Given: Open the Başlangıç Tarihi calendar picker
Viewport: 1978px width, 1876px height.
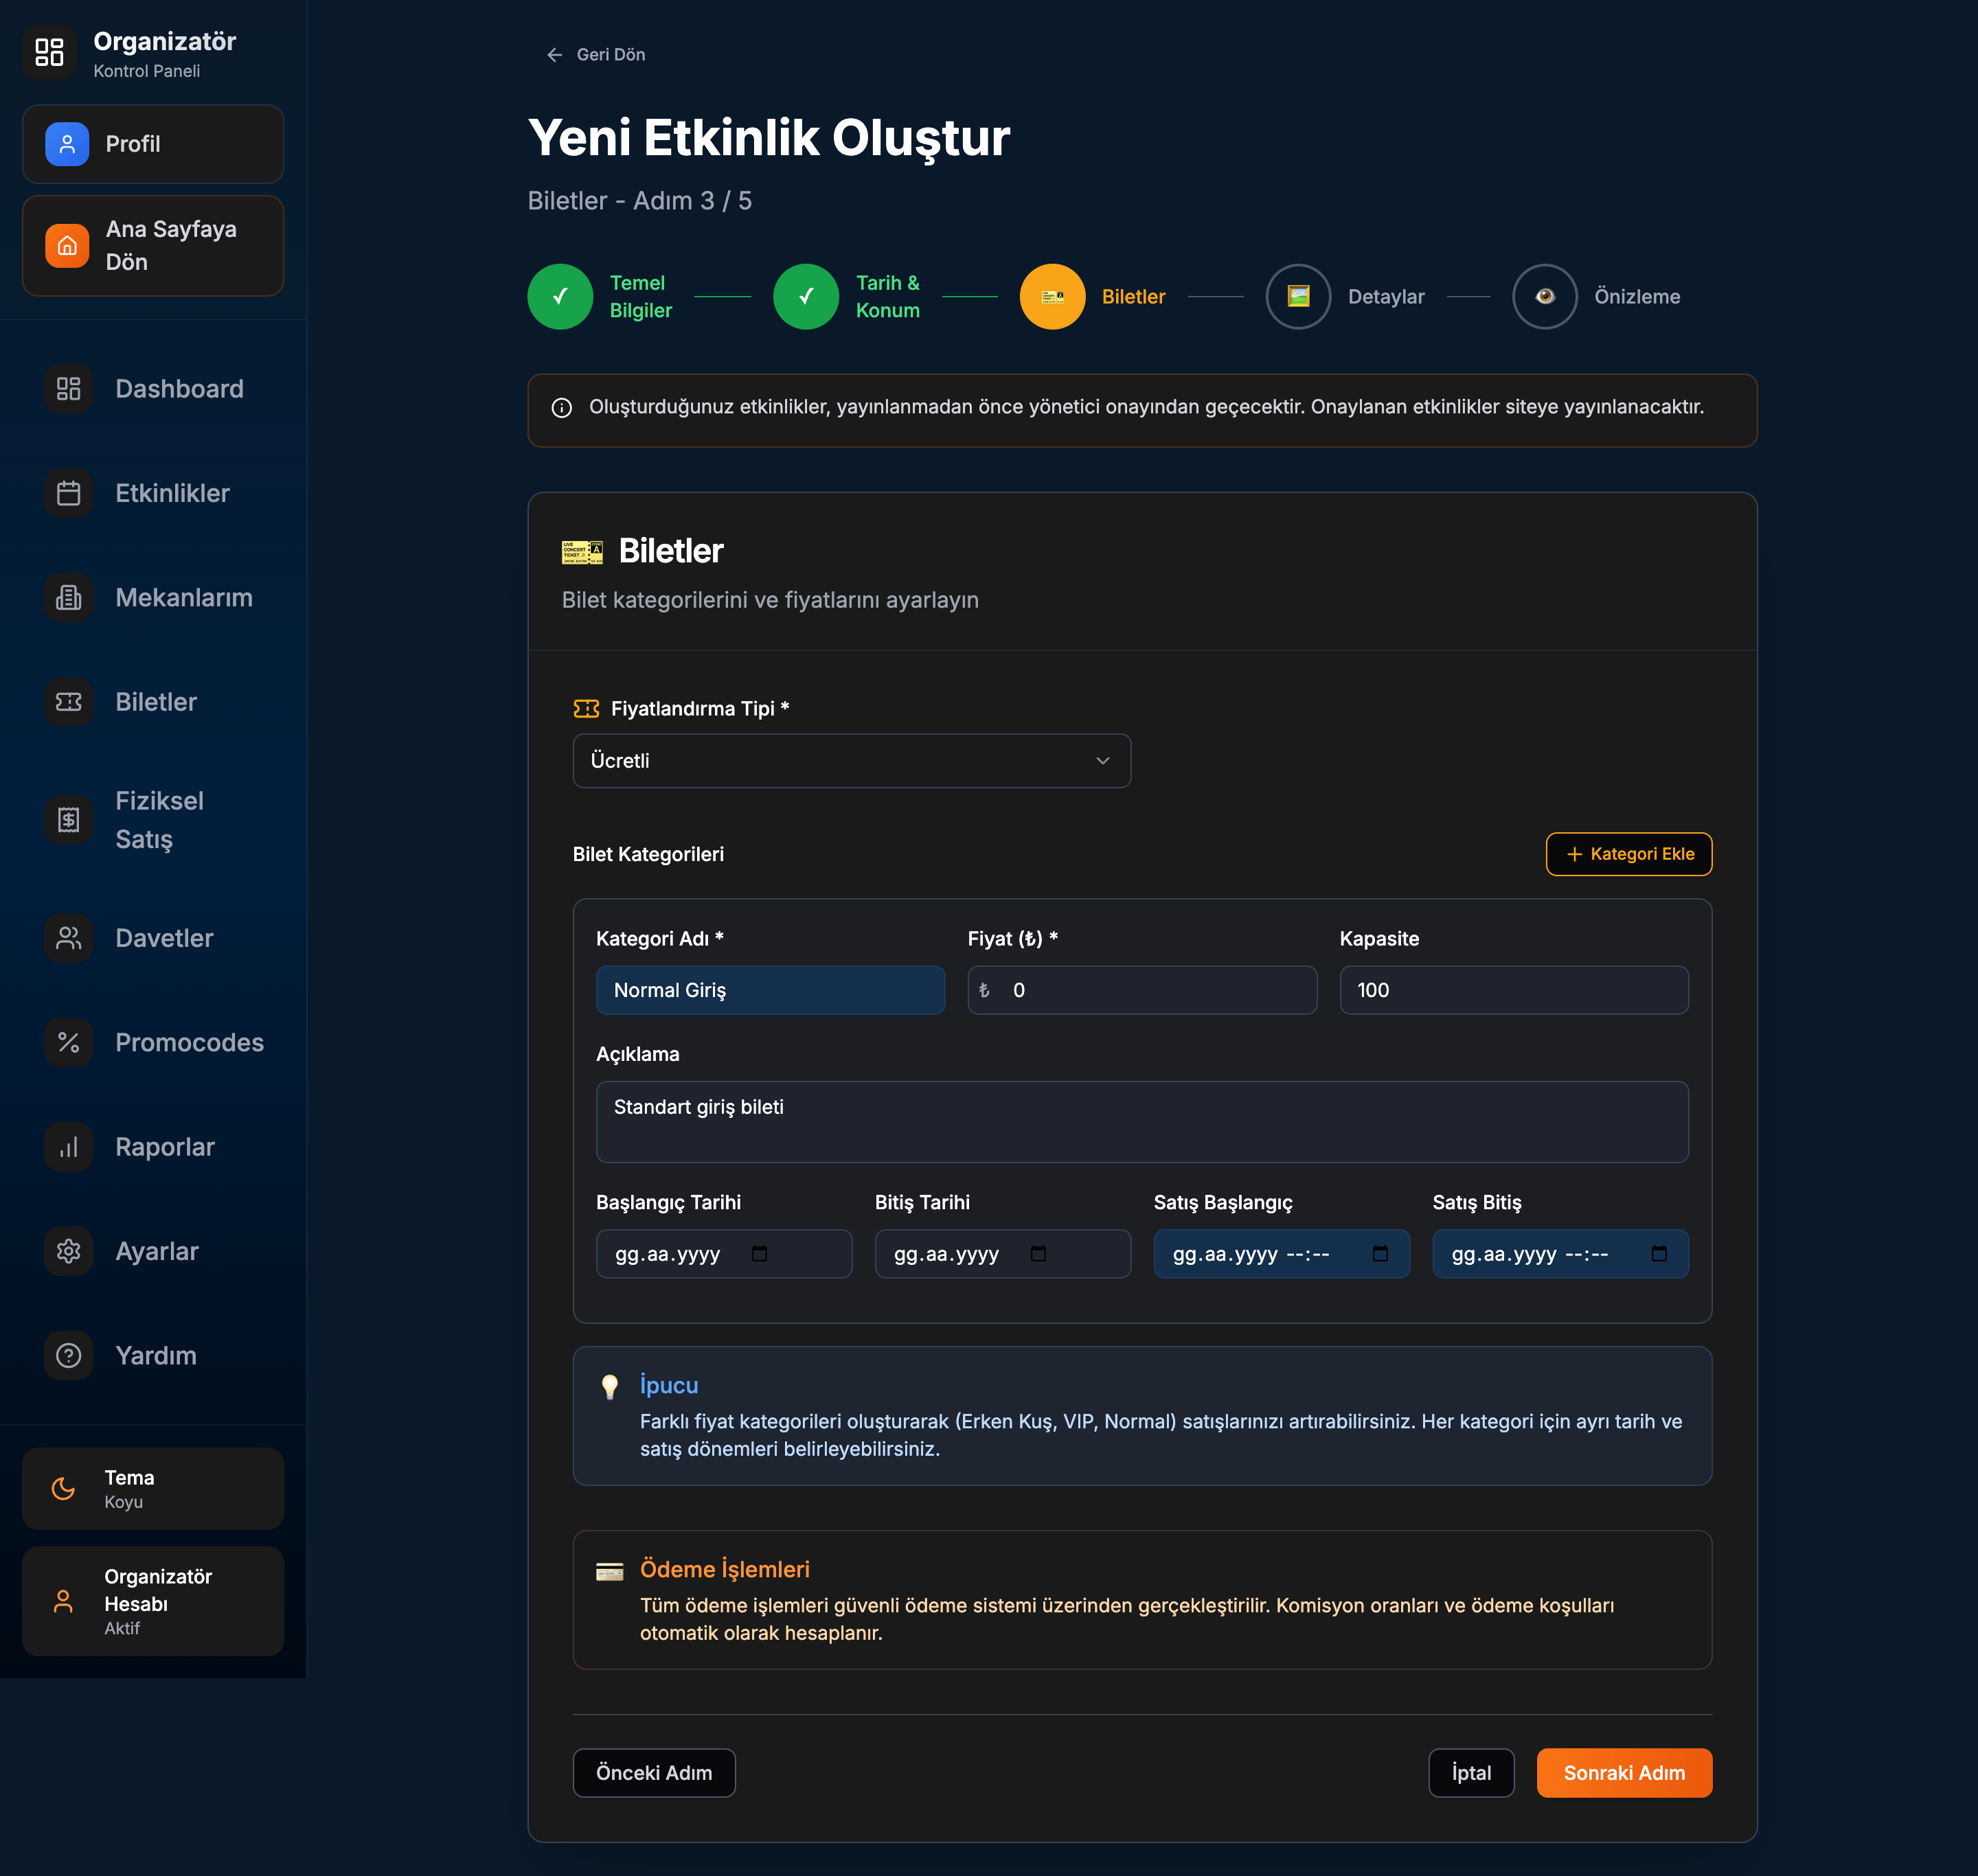Looking at the screenshot, I should [759, 1254].
